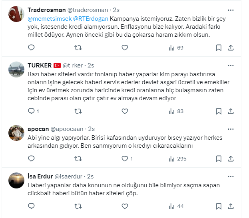Share apocan's tweet
This screenshot has height=218, width=249.
click(x=231, y=159)
